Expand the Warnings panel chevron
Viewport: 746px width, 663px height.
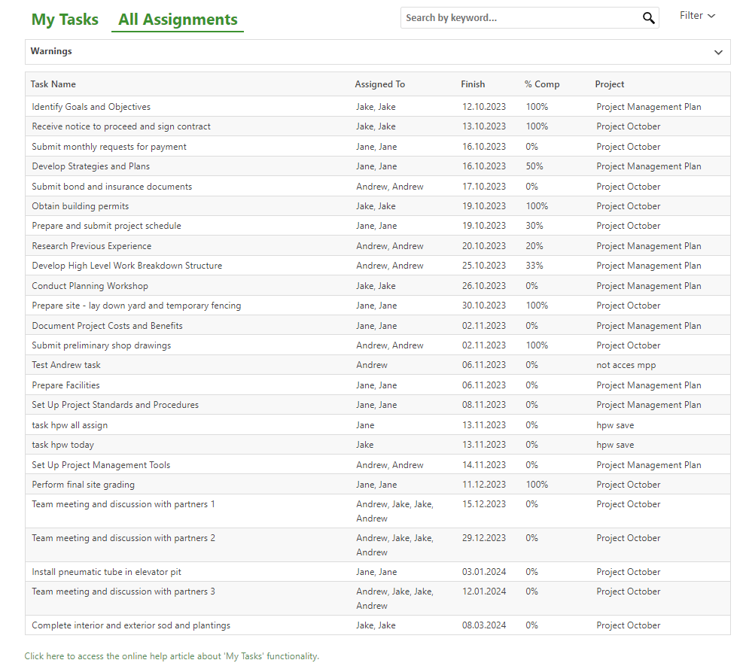[x=718, y=53]
